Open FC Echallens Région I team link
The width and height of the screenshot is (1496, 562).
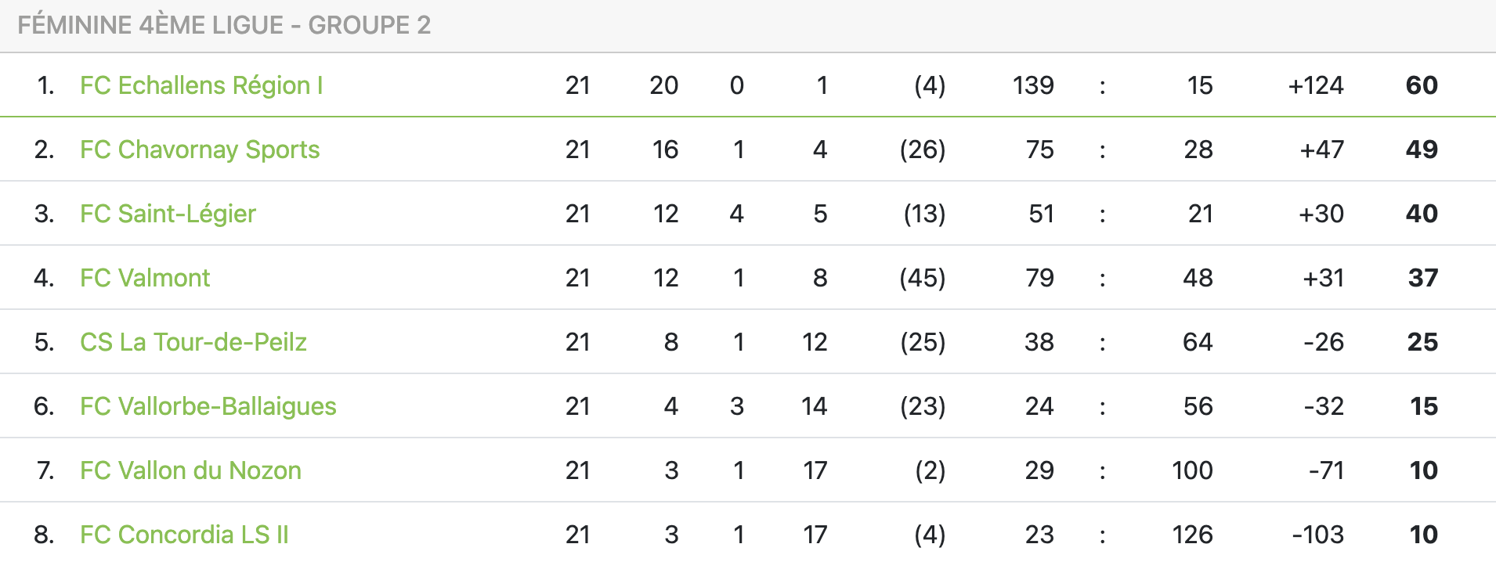pos(201,85)
